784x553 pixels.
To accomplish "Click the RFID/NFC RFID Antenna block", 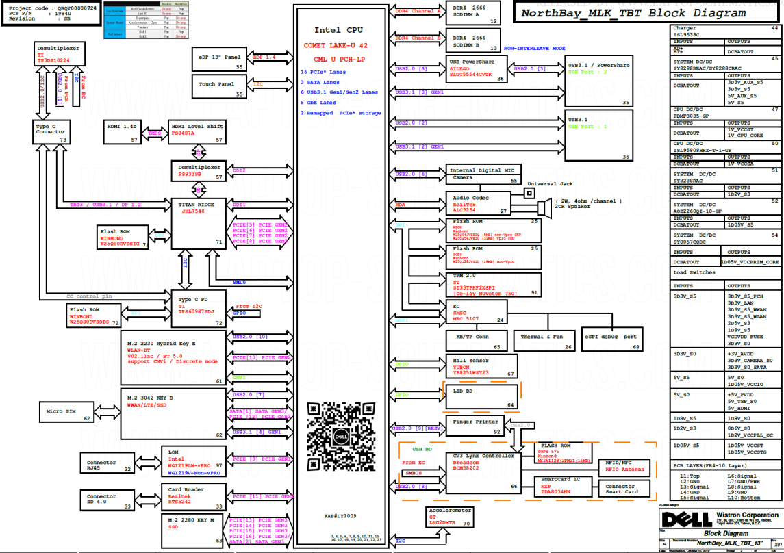I will point(624,467).
